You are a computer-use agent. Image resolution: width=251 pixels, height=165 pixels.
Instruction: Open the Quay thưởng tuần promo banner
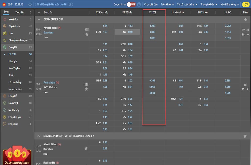pos(17,155)
